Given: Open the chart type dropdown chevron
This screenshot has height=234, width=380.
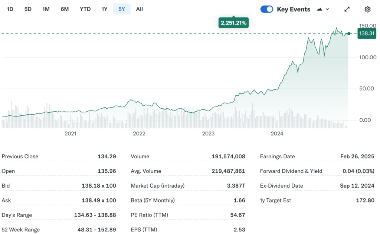Looking at the screenshot, I should [327, 9].
